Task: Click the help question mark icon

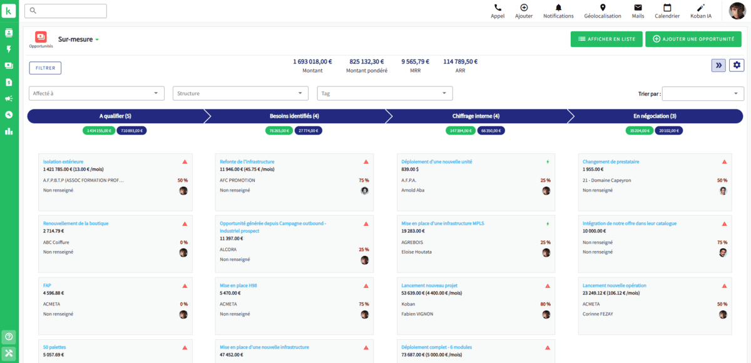Action: pyautogui.click(x=9, y=337)
